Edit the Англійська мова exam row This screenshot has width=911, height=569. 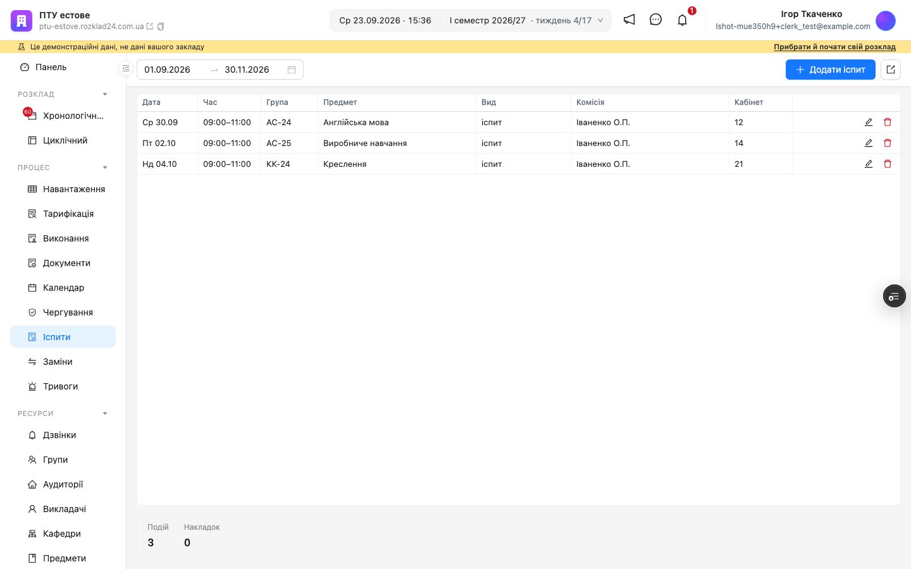(x=869, y=122)
